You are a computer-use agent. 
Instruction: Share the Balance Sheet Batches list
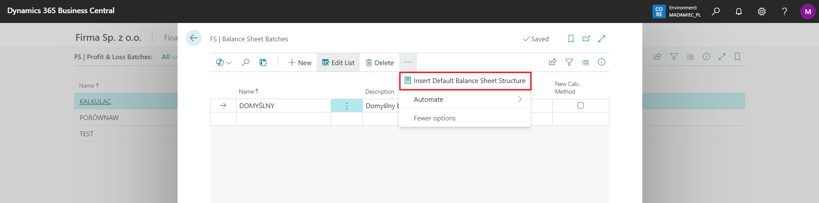click(x=552, y=62)
